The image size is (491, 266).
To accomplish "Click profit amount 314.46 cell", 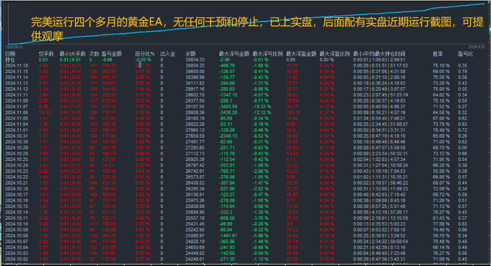I will point(109,89).
